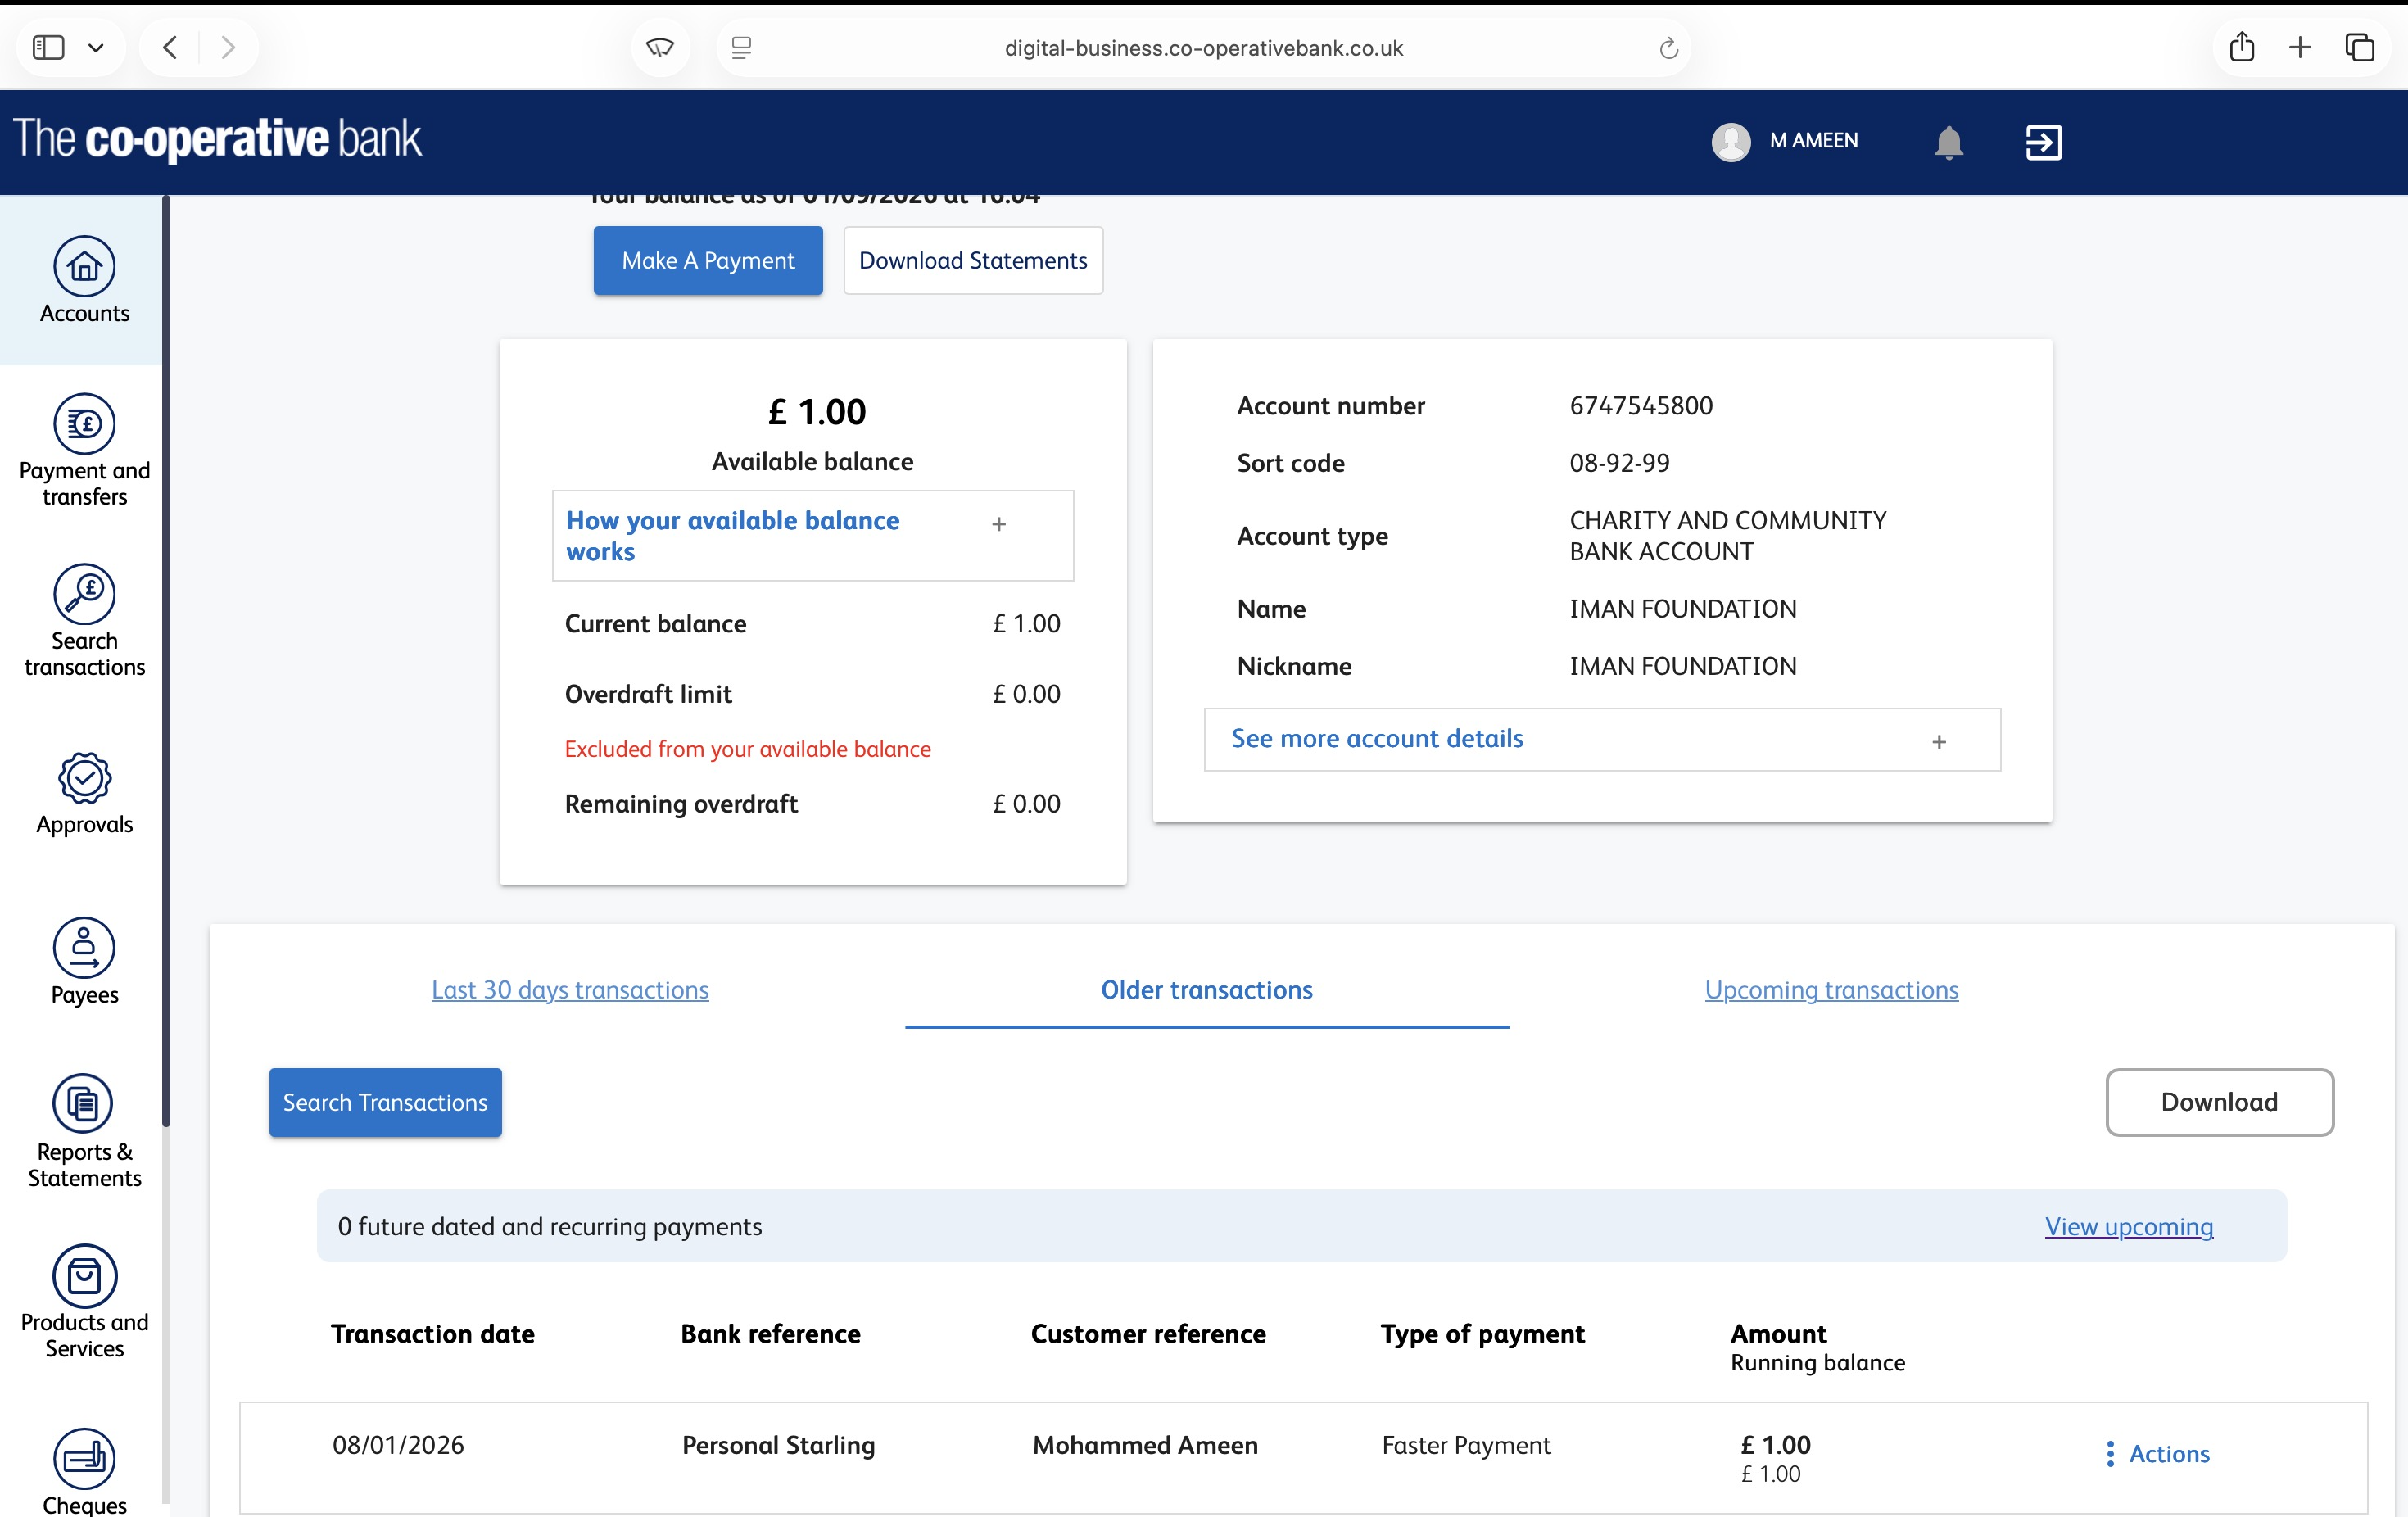
Task: Go to Approvals section
Action: 84,794
